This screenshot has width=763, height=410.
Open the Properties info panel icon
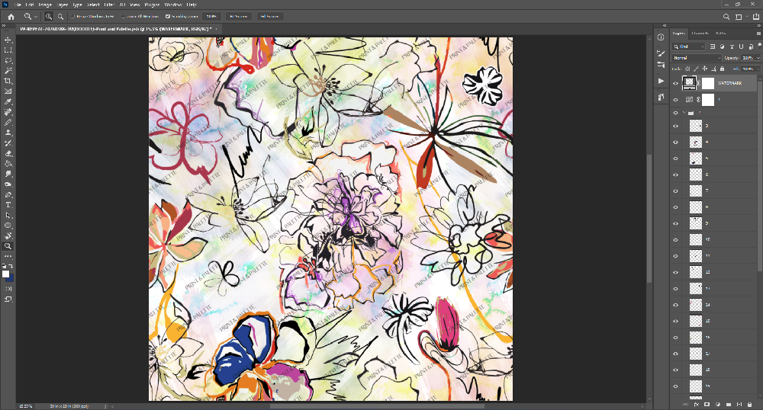(660, 37)
